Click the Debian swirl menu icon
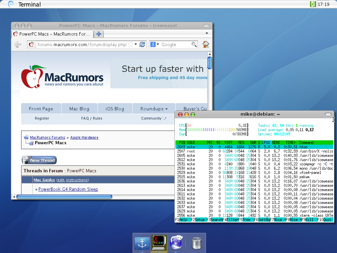 tap(11, 4)
